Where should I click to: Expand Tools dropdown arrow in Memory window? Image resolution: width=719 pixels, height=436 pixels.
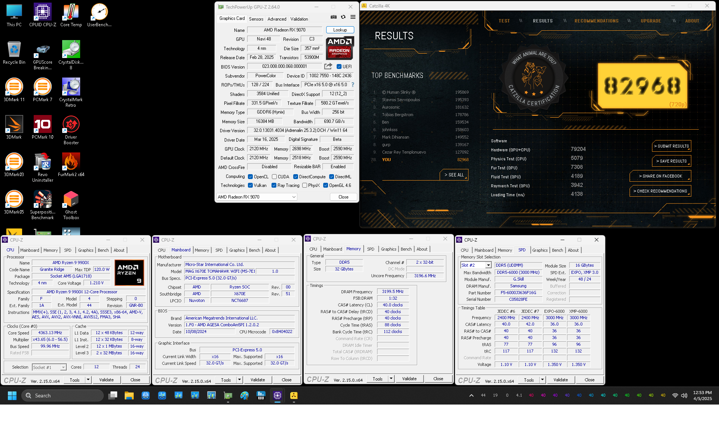(x=391, y=379)
